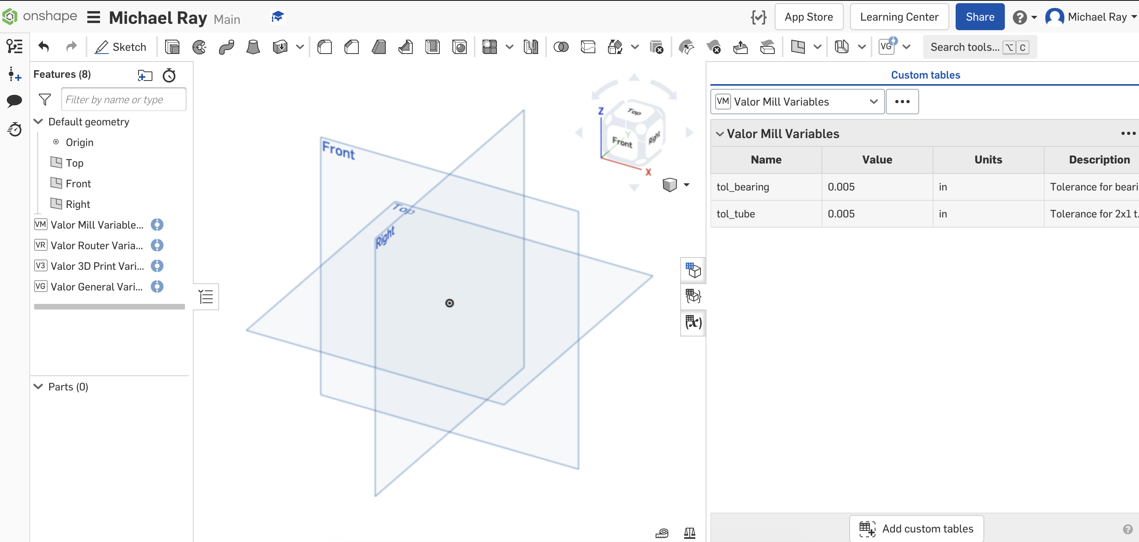
Task: Open Michael Ray account menu
Action: point(1090,17)
